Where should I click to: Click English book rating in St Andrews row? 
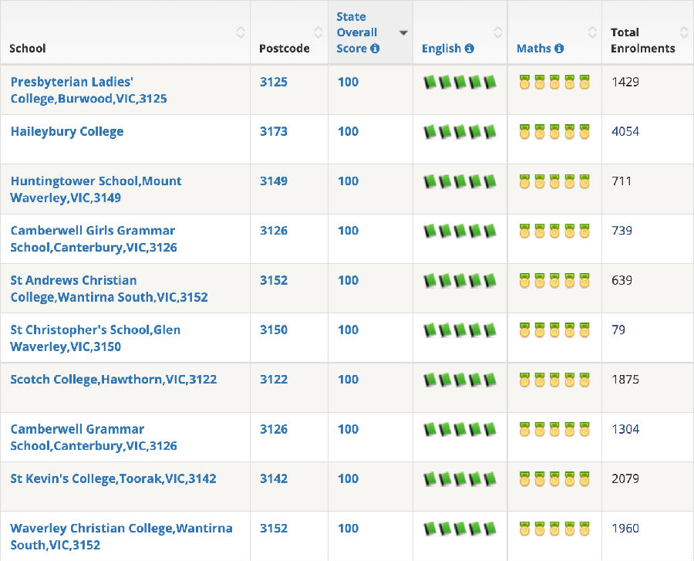point(460,280)
